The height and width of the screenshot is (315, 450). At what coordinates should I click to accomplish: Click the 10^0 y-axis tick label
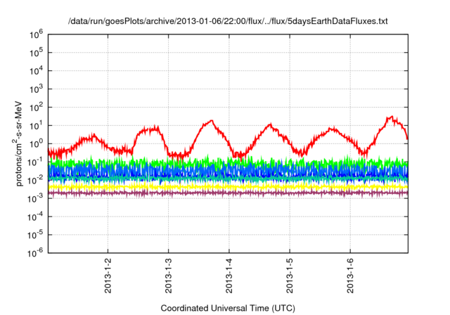pyautogui.click(x=36, y=143)
